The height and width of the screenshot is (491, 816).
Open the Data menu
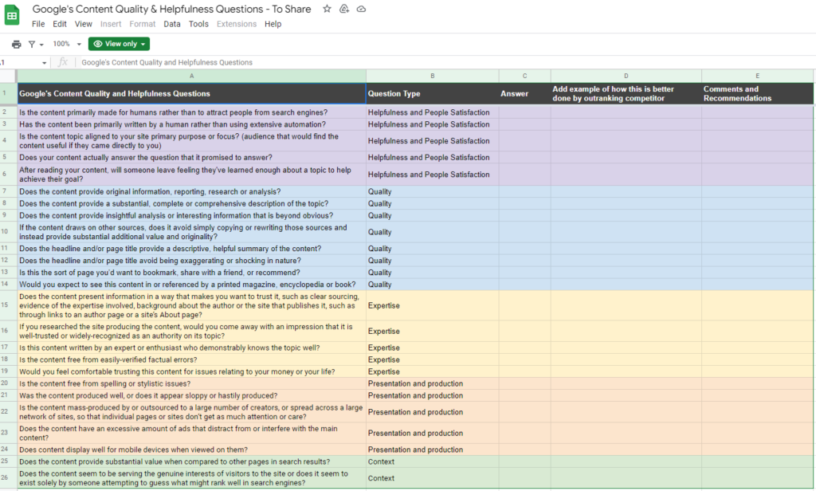click(172, 24)
